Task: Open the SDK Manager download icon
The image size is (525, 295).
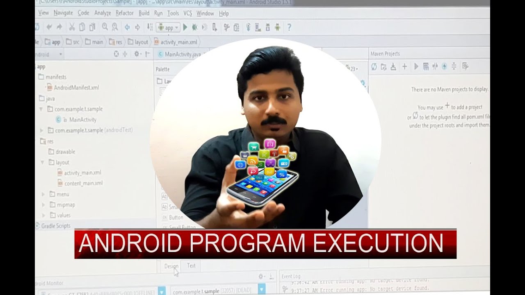Action: (268, 27)
